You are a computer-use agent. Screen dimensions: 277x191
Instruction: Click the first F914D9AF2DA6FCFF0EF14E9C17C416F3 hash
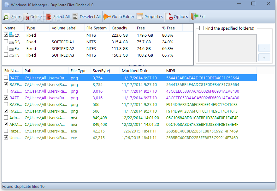click(x=202, y=105)
